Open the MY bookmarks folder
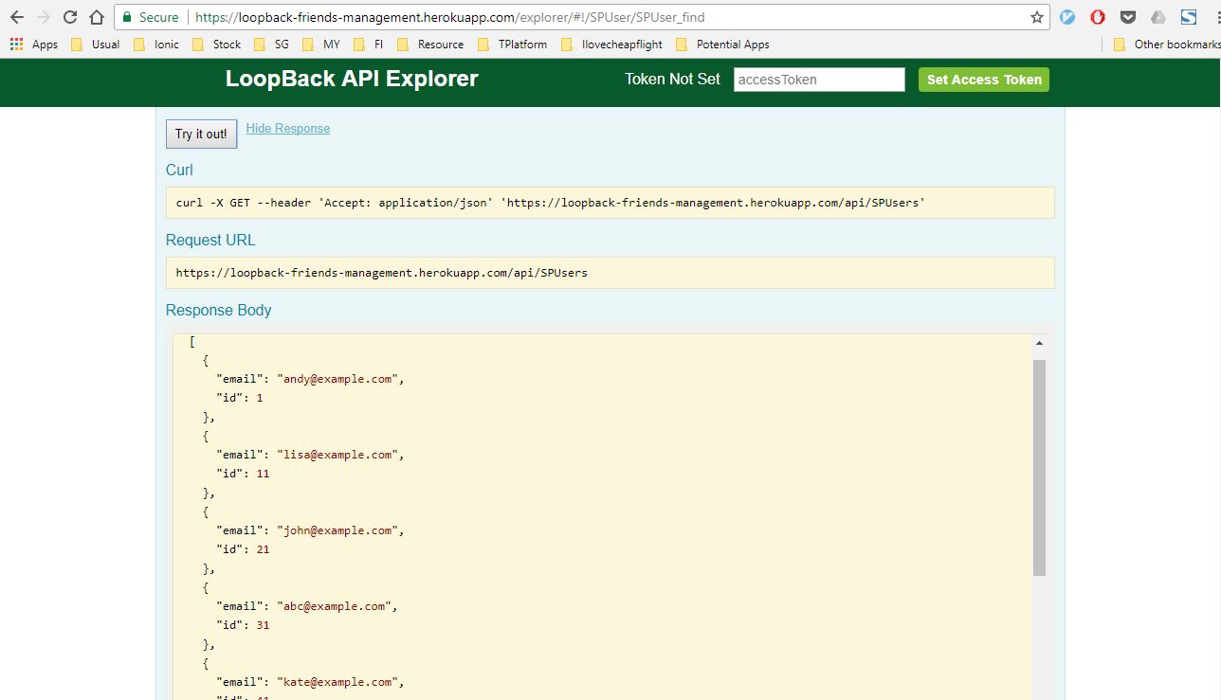This screenshot has height=700, width=1221. coord(320,45)
